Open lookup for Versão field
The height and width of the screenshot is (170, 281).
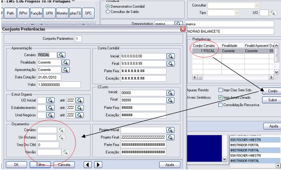click(66, 152)
